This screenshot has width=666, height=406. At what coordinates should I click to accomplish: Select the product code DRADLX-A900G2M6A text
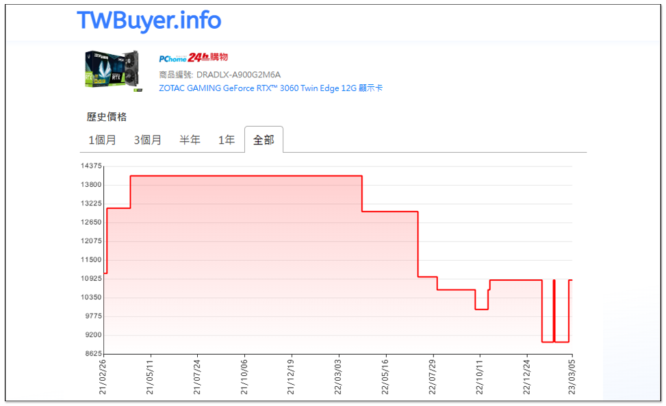(x=238, y=75)
